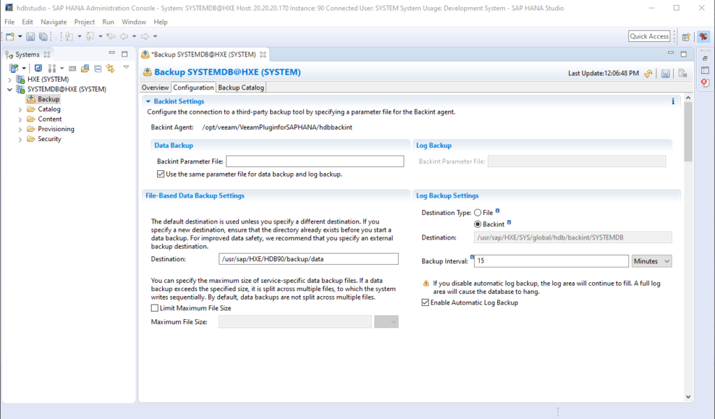The width and height of the screenshot is (715, 419).
Task: Click the Collapse All icon in Systems panel
Action: [x=98, y=68]
